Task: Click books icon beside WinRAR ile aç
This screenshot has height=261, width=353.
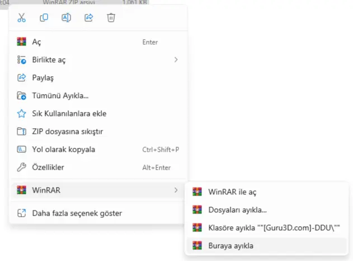Action: pyautogui.click(x=197, y=192)
